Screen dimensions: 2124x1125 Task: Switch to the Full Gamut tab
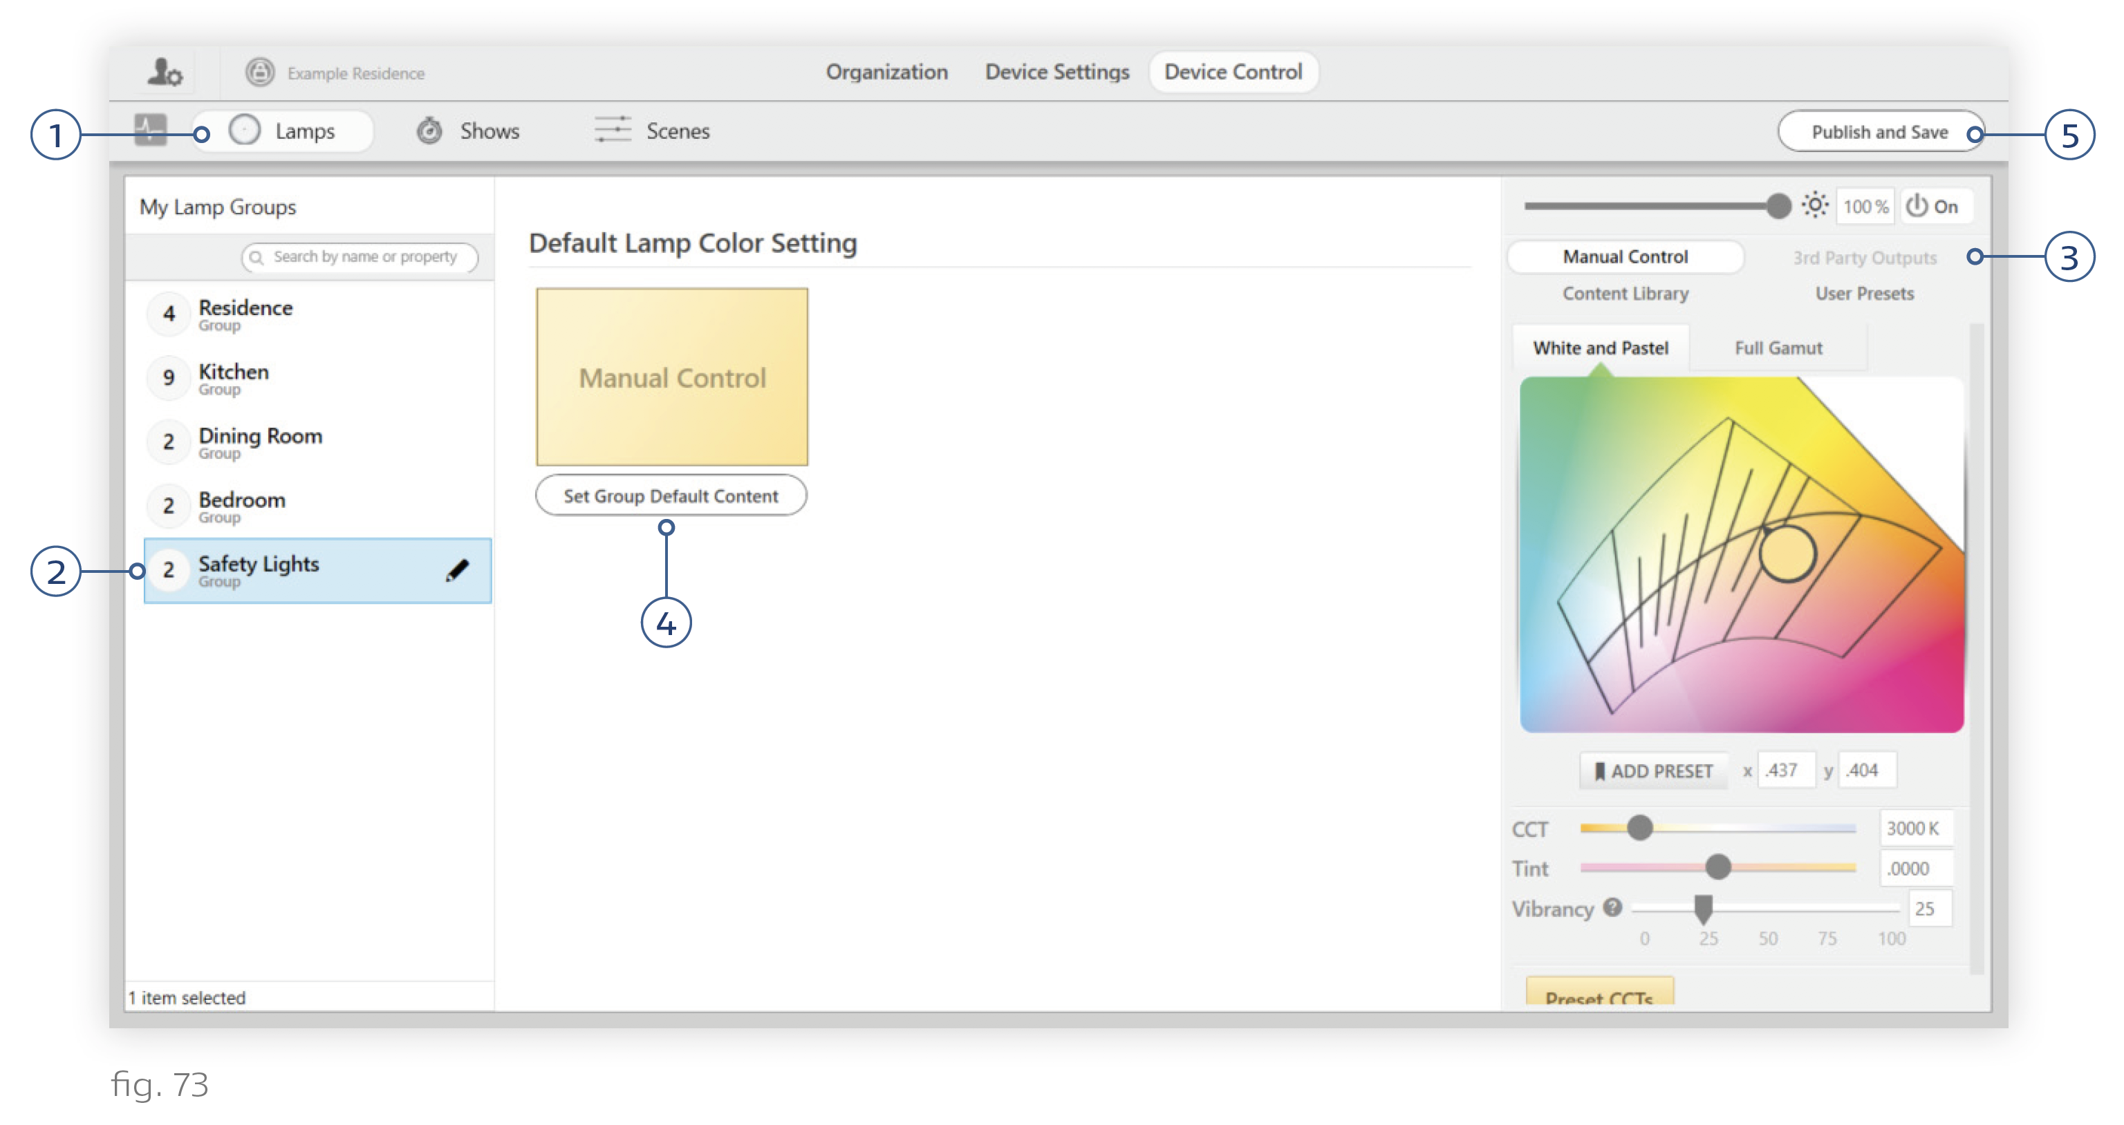[1778, 348]
